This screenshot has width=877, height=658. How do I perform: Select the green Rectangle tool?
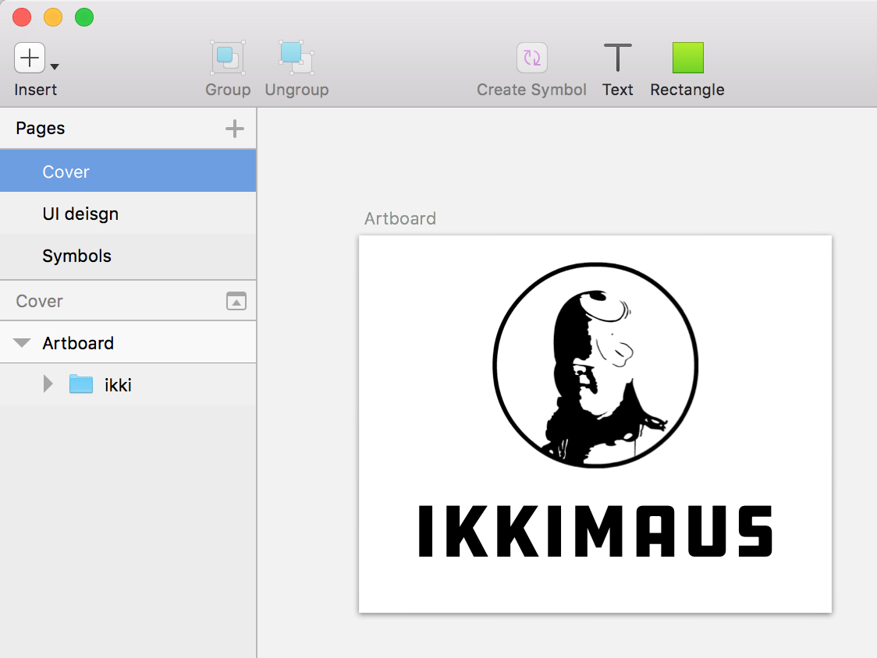click(687, 58)
